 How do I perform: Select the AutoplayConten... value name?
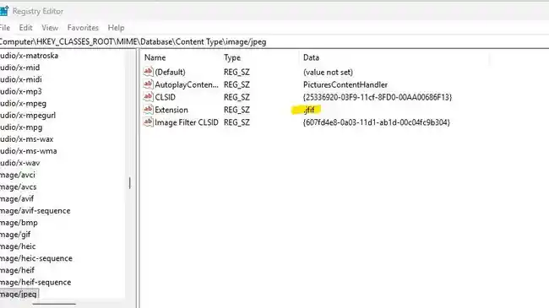coord(187,84)
